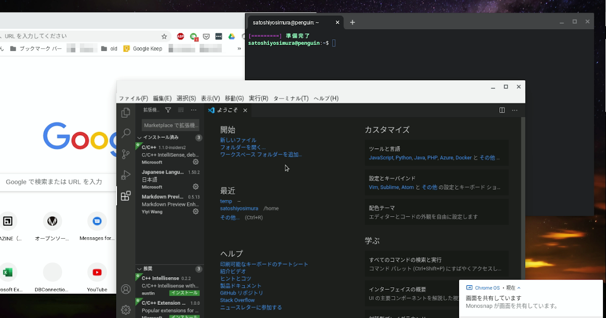Open the オープンソー shortcut tile

(52, 226)
